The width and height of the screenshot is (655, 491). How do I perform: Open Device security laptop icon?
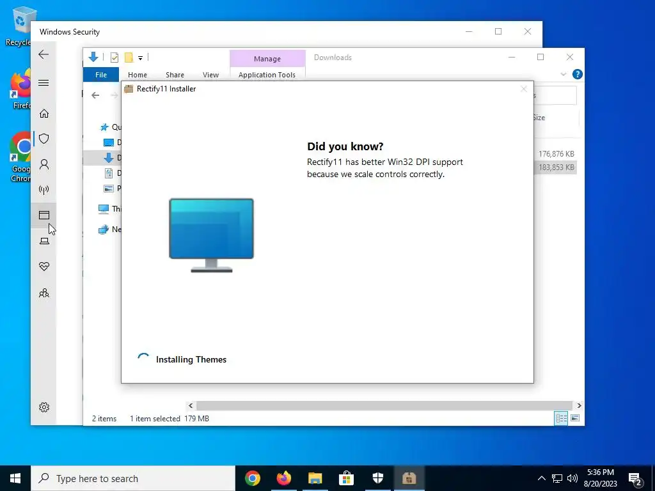[x=44, y=241]
